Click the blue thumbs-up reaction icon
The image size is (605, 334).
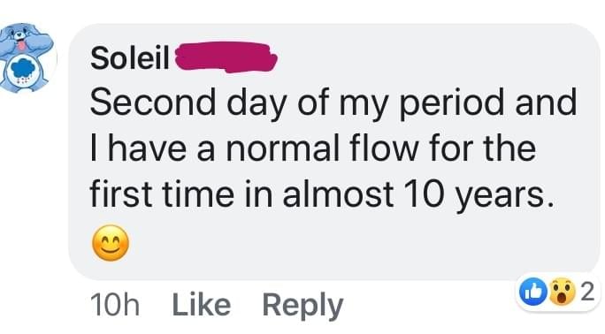(x=533, y=292)
